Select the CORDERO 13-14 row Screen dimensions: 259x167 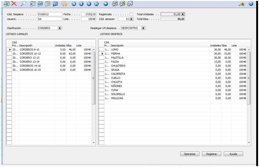tap(49, 62)
